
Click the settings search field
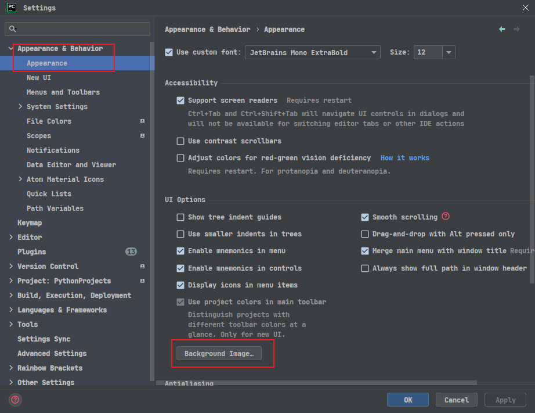(77, 29)
